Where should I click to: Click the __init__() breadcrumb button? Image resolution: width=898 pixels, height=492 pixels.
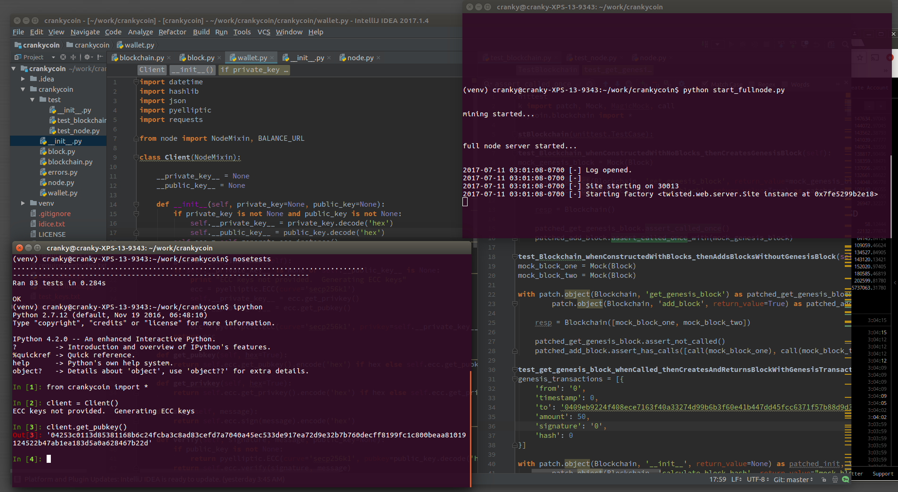(192, 70)
